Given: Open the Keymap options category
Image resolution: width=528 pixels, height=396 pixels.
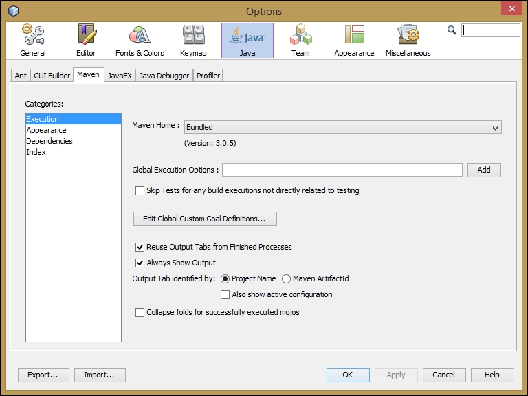Looking at the screenshot, I should click(193, 41).
